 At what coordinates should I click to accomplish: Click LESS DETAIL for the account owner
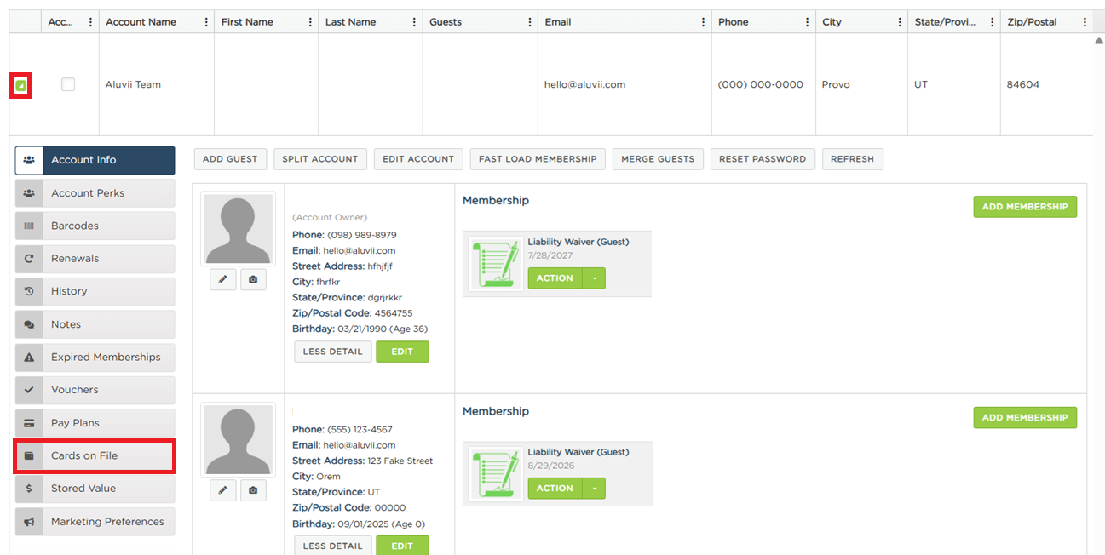pos(333,352)
